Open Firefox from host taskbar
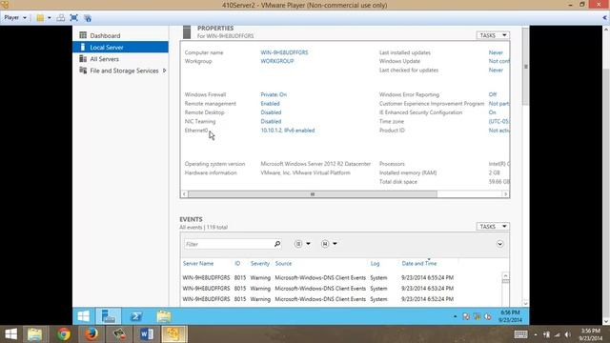 click(91, 334)
